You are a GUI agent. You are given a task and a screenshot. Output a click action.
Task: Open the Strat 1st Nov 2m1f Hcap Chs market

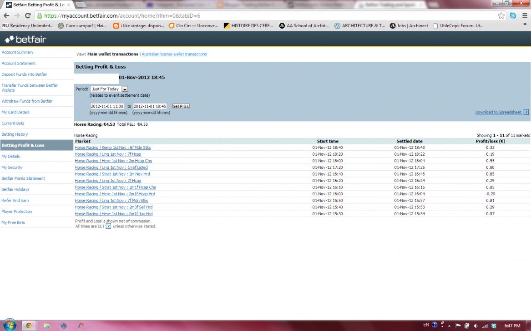click(116, 188)
